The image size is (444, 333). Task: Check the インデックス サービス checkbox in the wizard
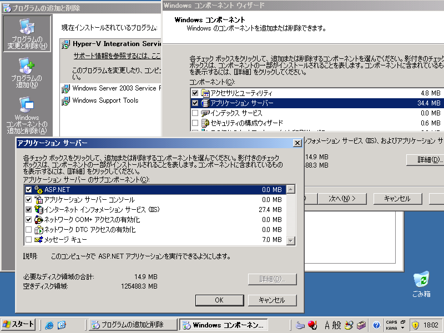tap(195, 113)
